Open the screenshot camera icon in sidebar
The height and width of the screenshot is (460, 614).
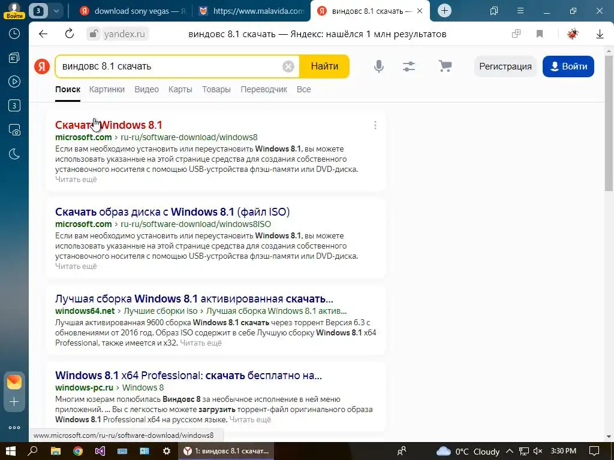point(14,130)
